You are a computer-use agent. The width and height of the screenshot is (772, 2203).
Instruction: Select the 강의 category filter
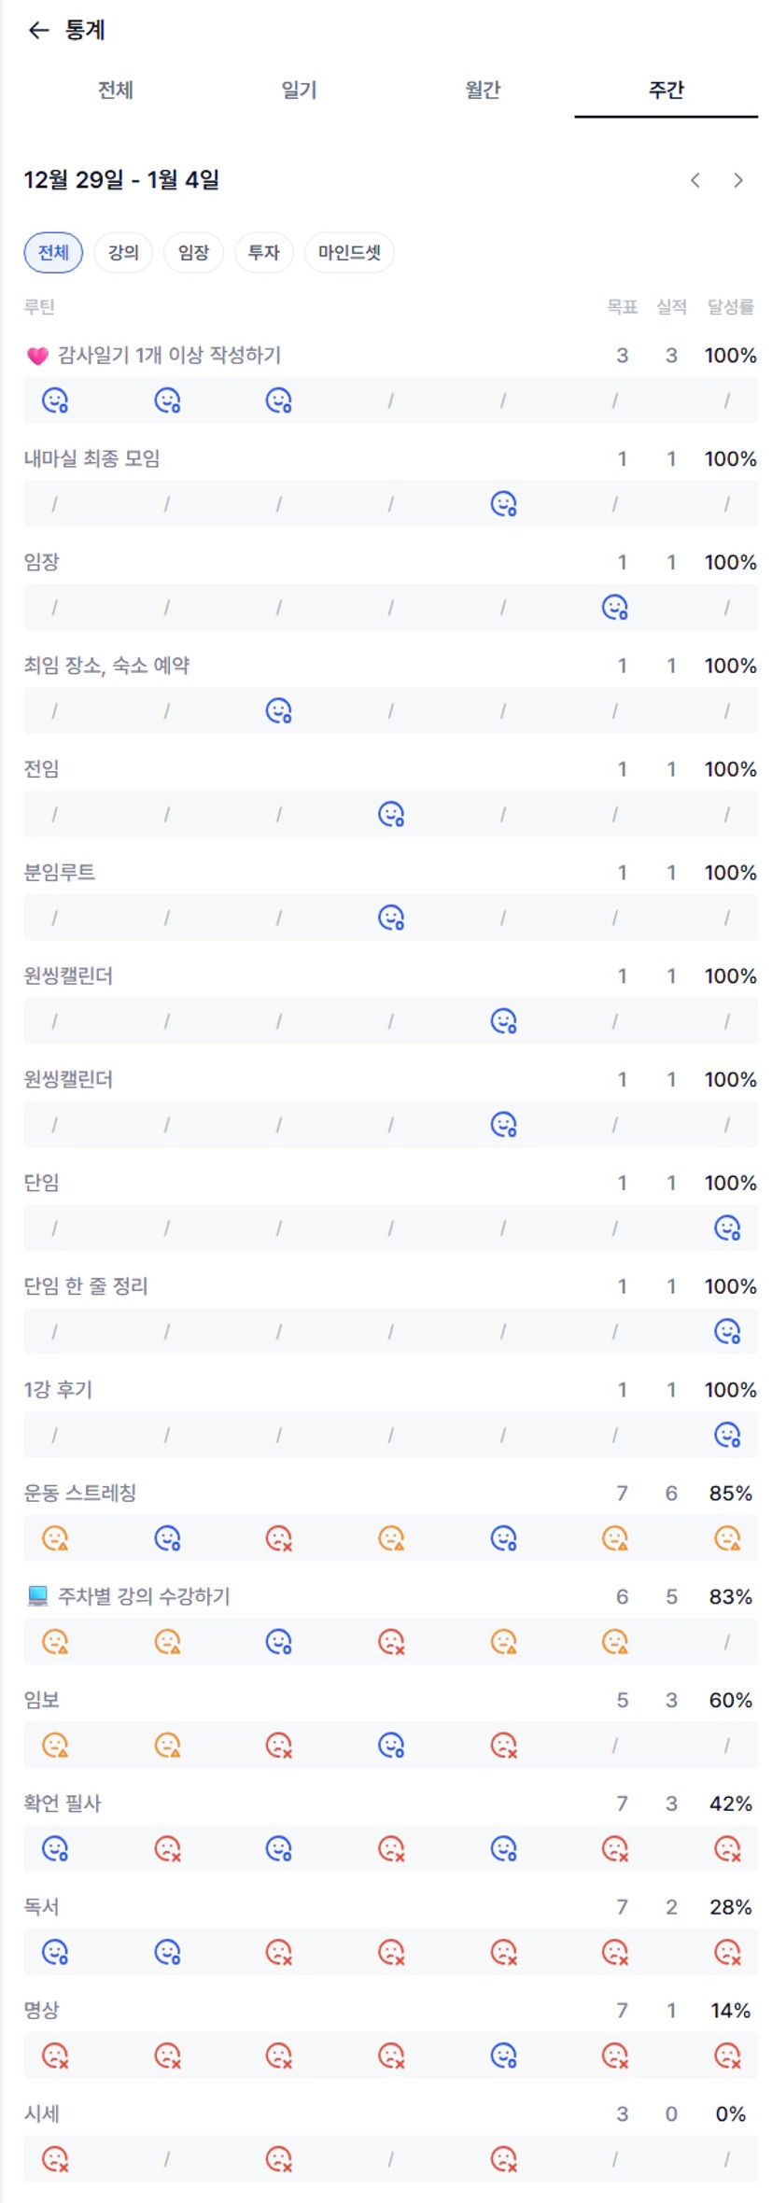(x=123, y=252)
